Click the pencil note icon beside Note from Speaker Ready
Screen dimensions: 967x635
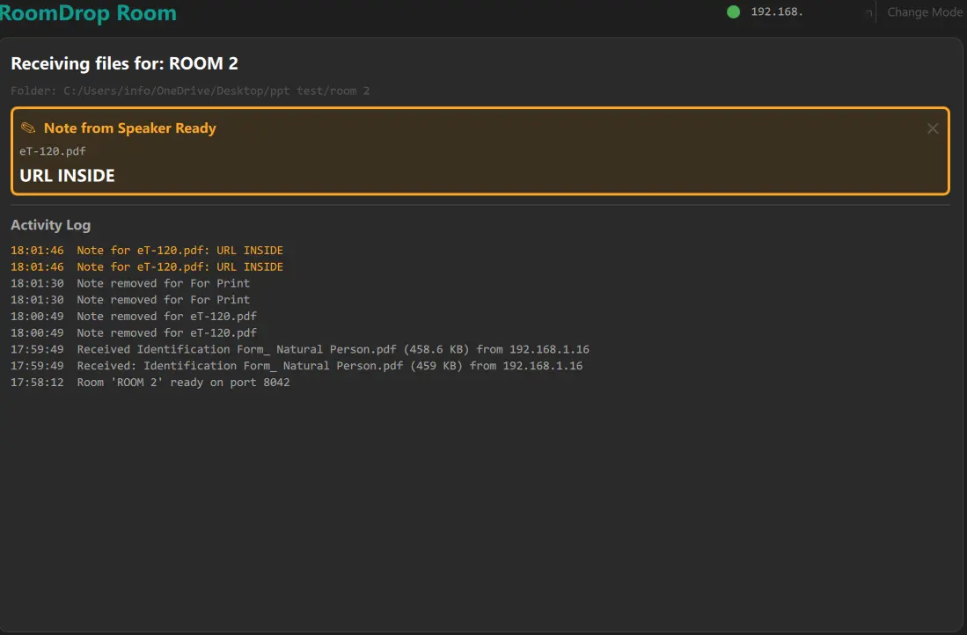tap(28, 128)
